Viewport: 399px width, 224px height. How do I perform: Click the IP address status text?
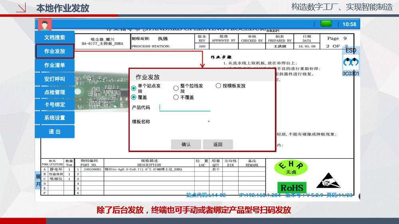pyautogui.click(x=260, y=195)
